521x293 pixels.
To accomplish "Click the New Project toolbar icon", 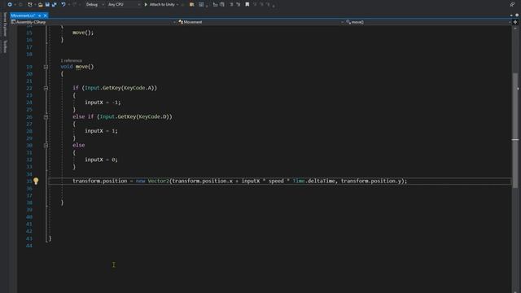I will 30,5.
